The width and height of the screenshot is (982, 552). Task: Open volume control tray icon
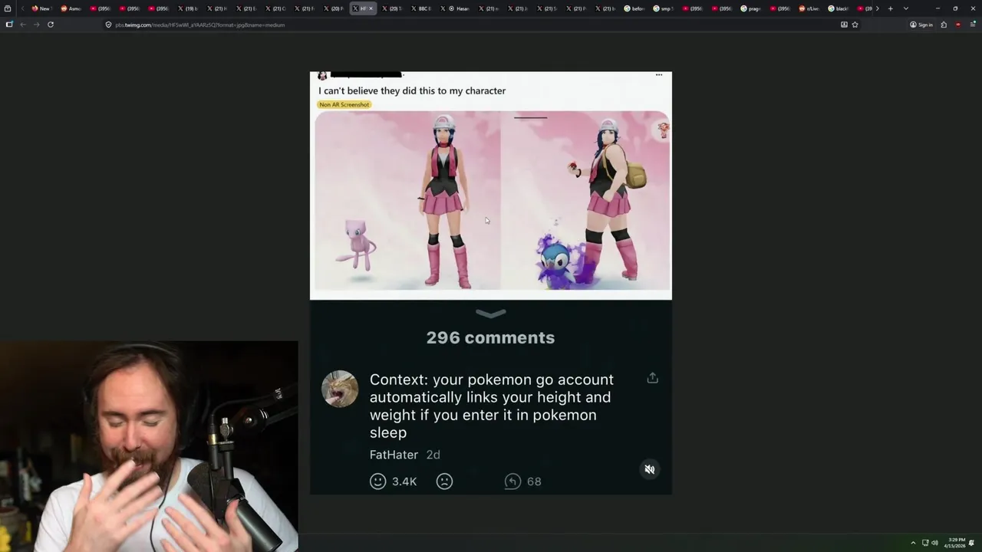tap(934, 543)
